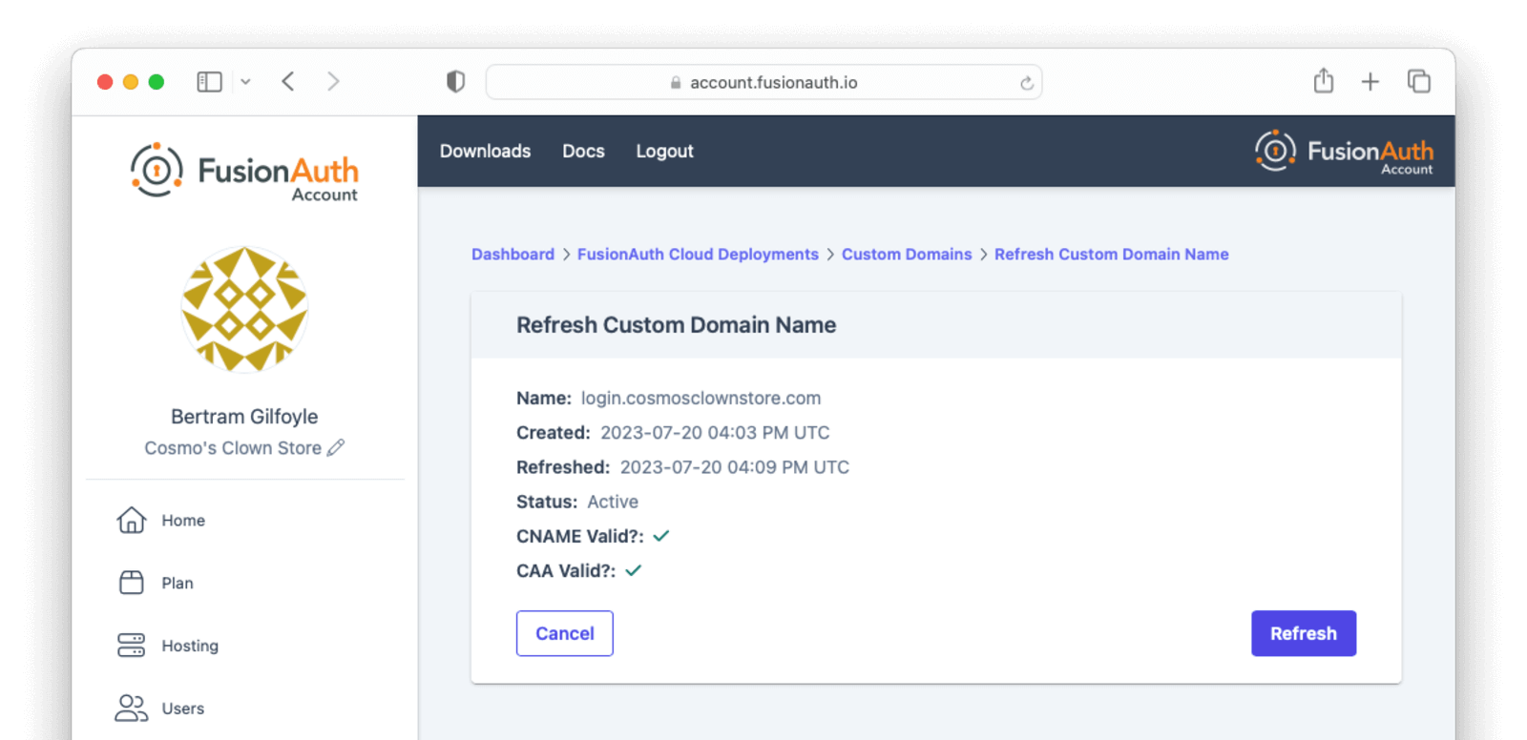Image resolution: width=1527 pixels, height=740 pixels.
Task: Toggle the Safari sidebar icon
Action: point(209,82)
